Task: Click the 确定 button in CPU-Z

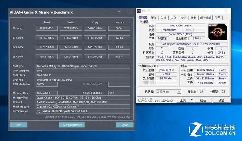Action: 221,100
